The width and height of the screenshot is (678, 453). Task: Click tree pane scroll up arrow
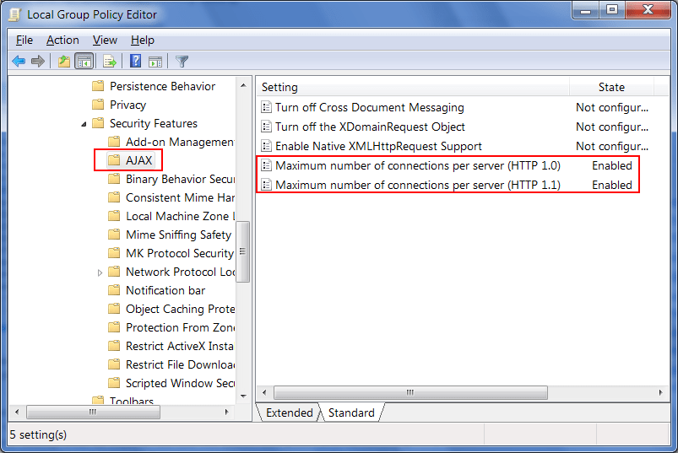(x=243, y=85)
